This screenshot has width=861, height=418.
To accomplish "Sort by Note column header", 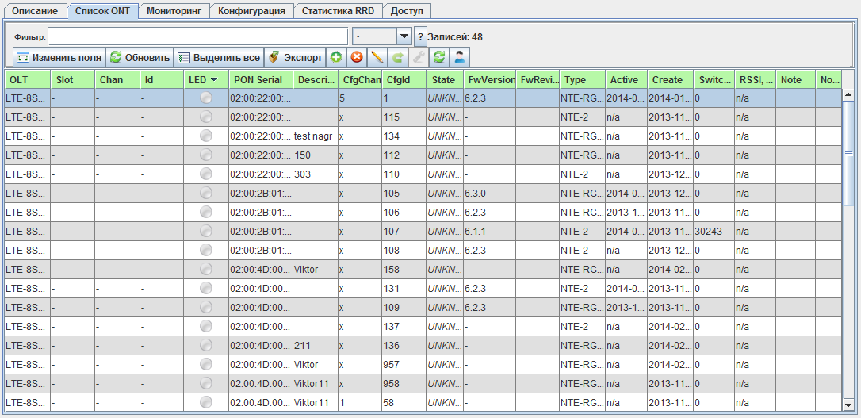I will click(796, 79).
